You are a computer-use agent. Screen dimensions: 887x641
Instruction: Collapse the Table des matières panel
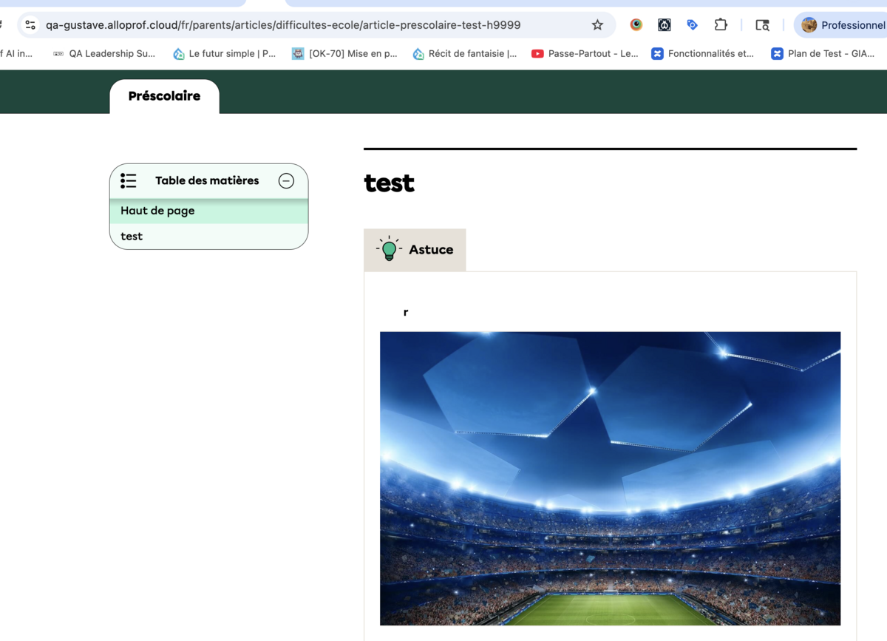[x=286, y=180]
